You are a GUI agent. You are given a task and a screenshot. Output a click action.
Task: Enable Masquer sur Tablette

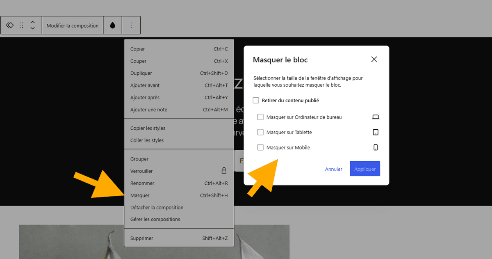(x=260, y=132)
